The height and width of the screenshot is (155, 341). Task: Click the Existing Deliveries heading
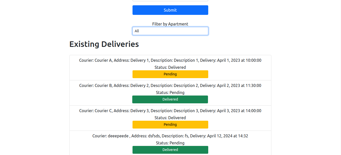coord(104,44)
